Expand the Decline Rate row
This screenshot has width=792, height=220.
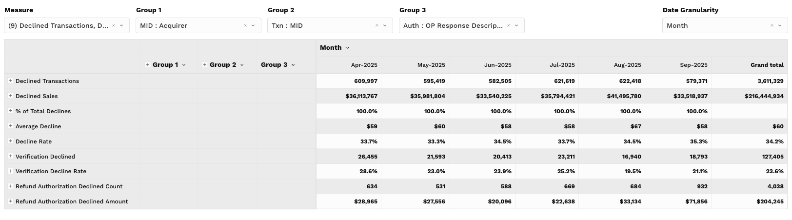11,141
